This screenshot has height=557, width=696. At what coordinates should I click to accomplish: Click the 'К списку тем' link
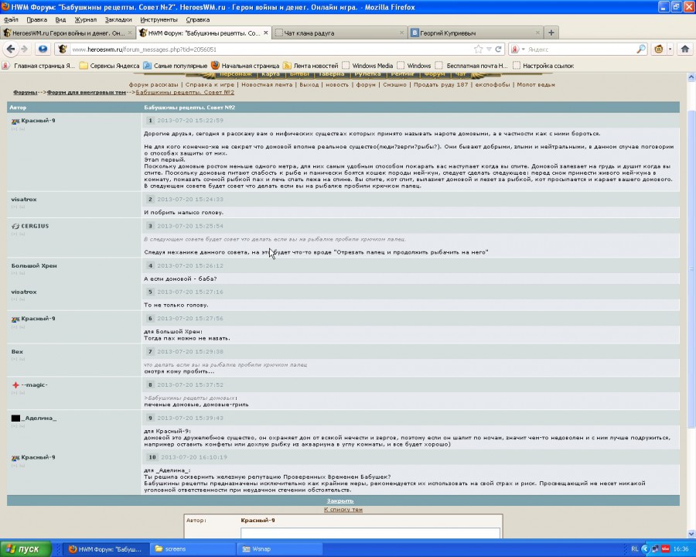(343, 510)
